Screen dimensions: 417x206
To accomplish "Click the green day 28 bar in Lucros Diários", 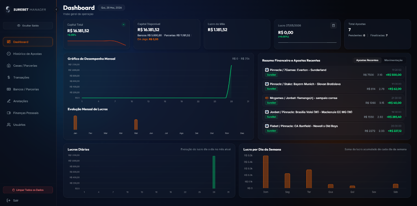I will (214, 172).
